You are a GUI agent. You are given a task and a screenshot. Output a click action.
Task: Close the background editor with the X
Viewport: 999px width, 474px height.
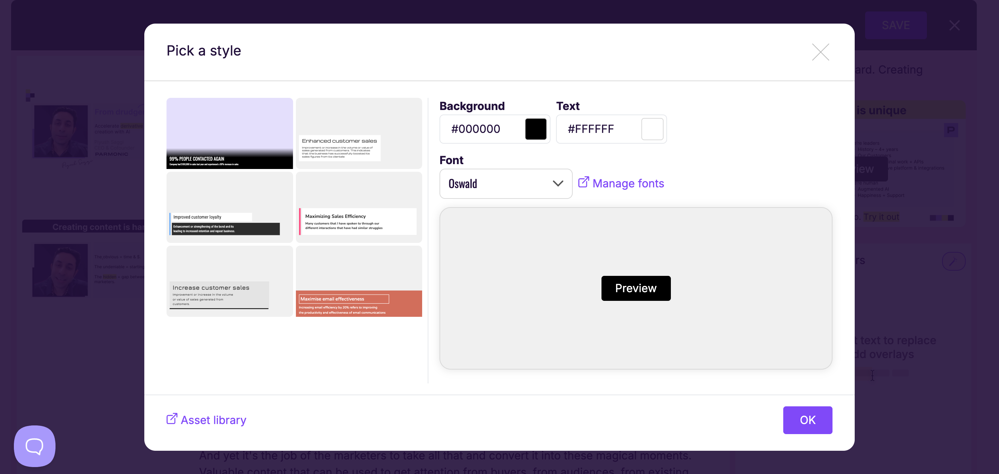click(954, 26)
